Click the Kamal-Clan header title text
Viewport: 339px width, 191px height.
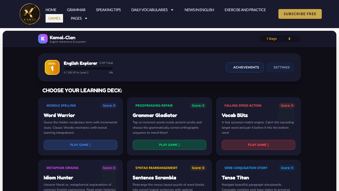[x=63, y=37]
